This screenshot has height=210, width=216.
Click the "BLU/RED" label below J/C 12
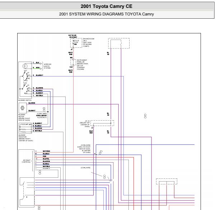pos(91,132)
